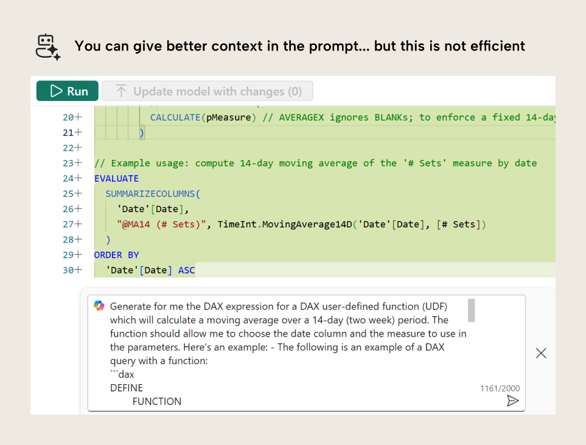This screenshot has height=445, width=586.
Task: Click the example usage comment on line 23
Action: [315, 163]
